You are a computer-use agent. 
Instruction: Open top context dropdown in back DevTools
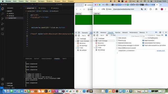[x=84, y=36]
